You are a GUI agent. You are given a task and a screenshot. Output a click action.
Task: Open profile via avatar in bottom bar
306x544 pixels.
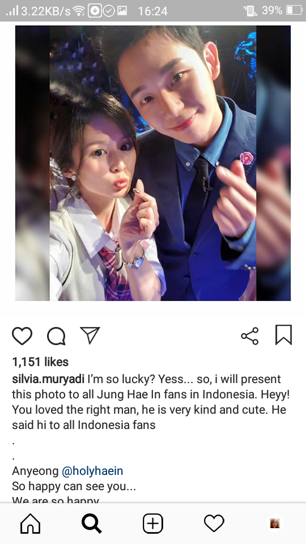(x=275, y=523)
